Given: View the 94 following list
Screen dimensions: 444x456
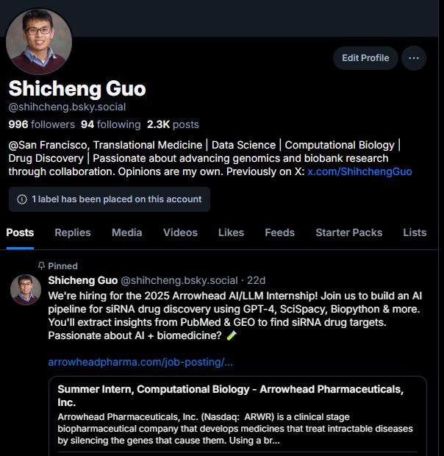Looking at the screenshot, I should [111, 124].
